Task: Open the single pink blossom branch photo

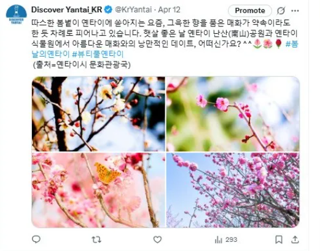Action: pyautogui.click(x=233, y=114)
